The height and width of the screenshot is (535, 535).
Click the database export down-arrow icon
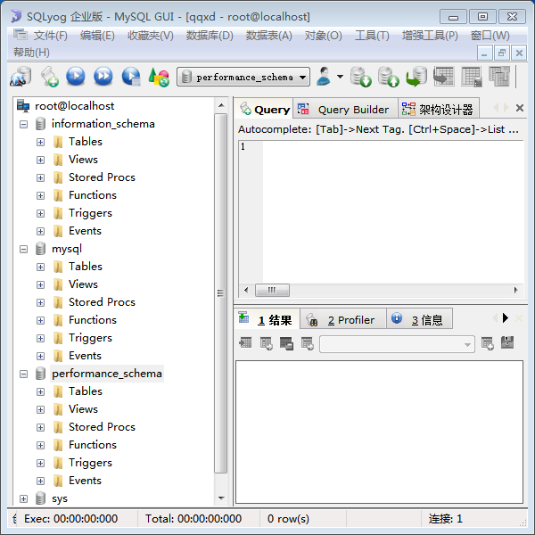tap(361, 77)
